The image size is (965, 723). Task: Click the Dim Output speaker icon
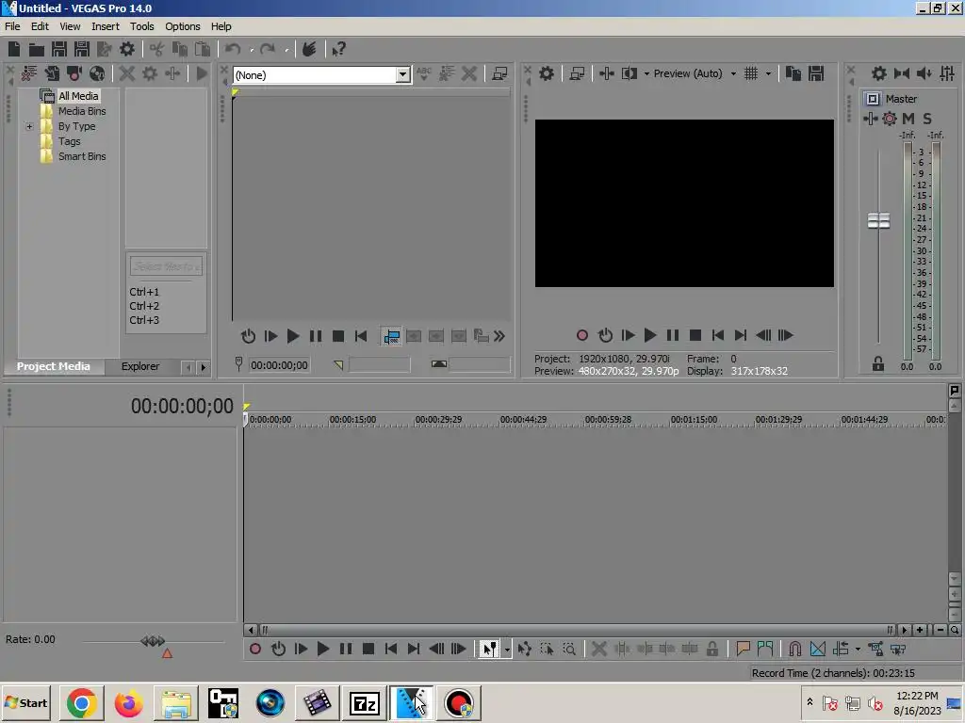[924, 73]
